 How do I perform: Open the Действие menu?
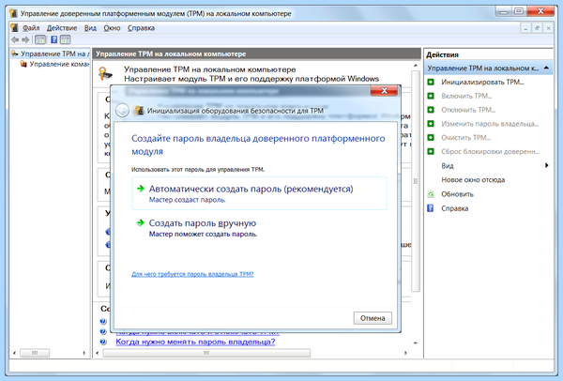coord(62,28)
